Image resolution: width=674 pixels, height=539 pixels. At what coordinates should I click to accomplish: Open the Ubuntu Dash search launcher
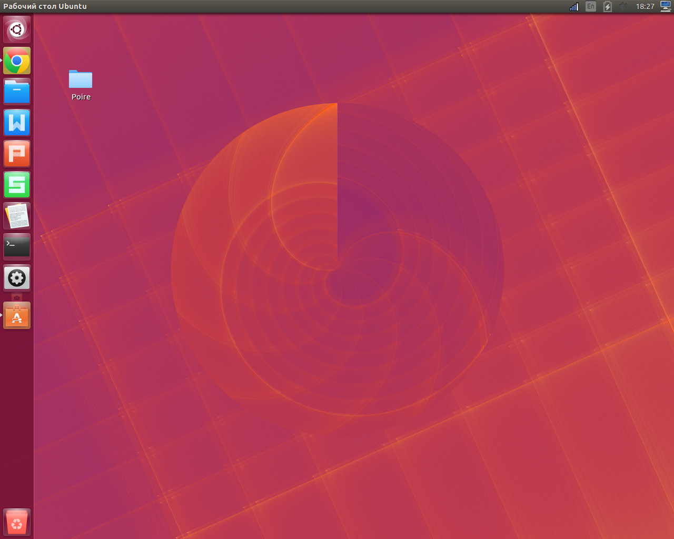(17, 29)
